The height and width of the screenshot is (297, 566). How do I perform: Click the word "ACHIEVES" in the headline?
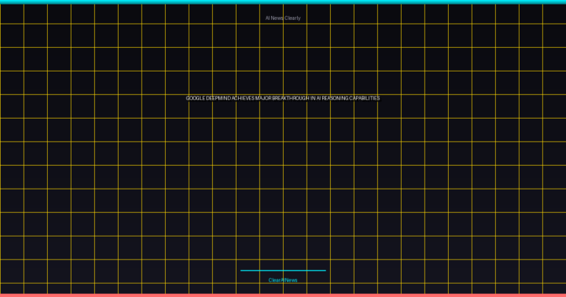244,98
